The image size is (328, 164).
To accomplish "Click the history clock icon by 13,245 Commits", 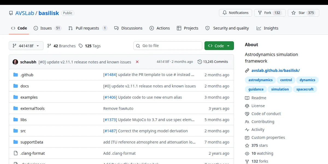I will (200, 62).
